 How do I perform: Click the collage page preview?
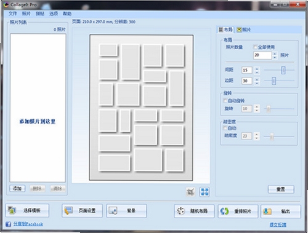tap(141, 108)
